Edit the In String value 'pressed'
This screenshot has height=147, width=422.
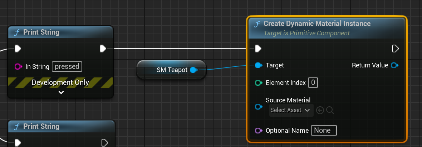pyautogui.click(x=67, y=67)
